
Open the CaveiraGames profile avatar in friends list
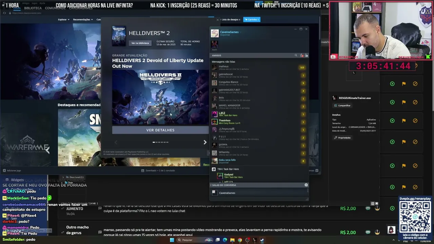pyautogui.click(x=215, y=33)
